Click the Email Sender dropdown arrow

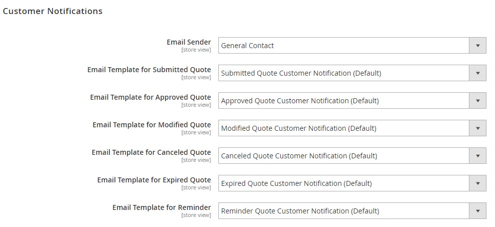477,46
